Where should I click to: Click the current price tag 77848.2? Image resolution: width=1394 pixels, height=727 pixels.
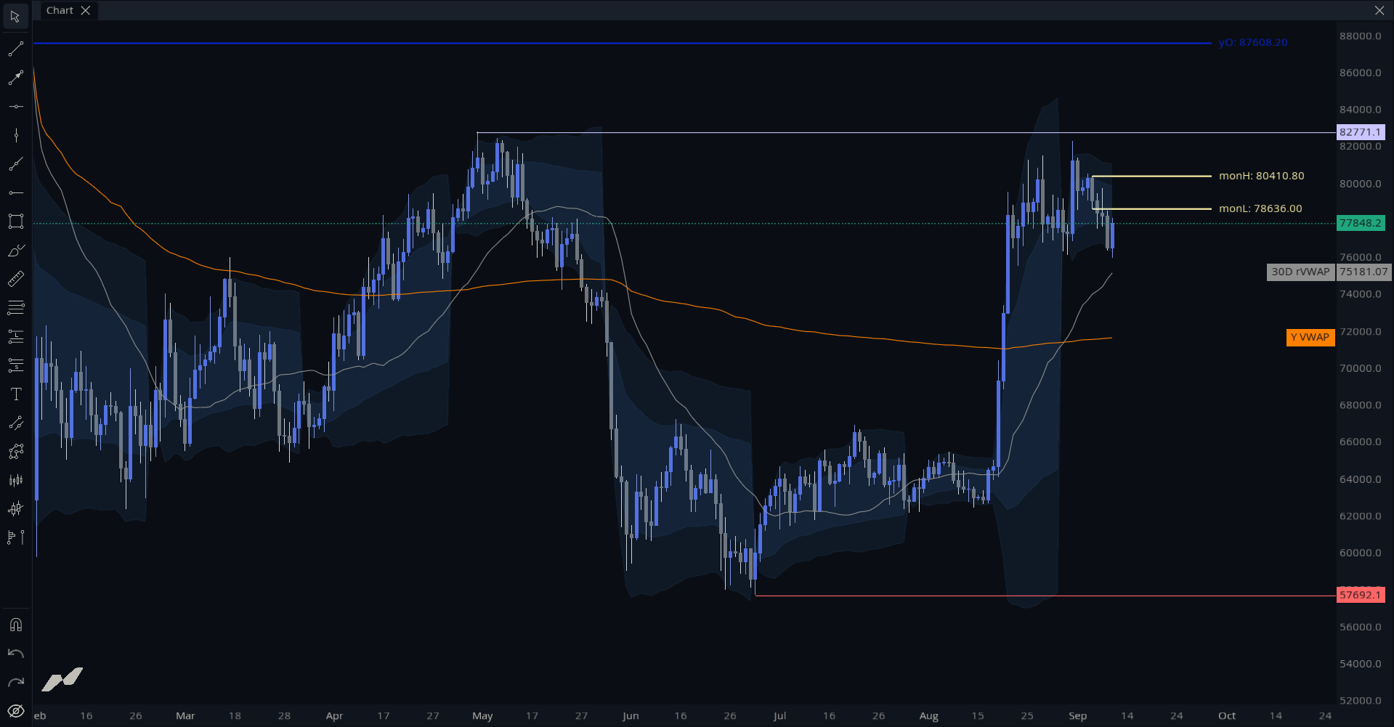[1361, 223]
